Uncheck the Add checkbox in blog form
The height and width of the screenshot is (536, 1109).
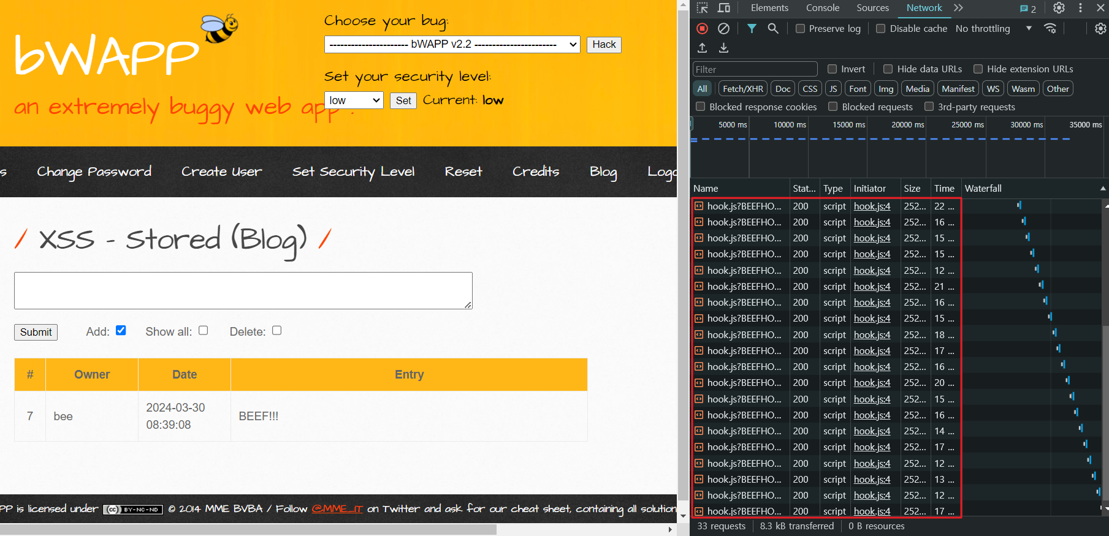tap(121, 330)
